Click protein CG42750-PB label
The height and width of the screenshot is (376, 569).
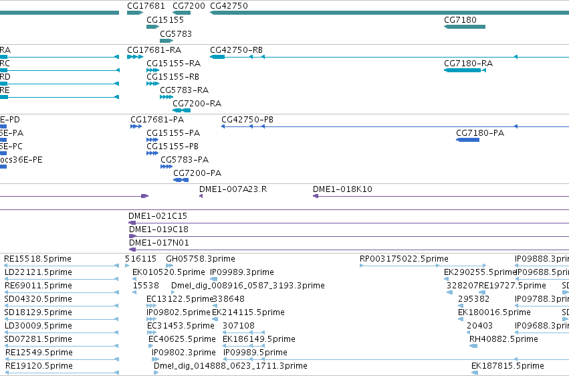coord(247,119)
